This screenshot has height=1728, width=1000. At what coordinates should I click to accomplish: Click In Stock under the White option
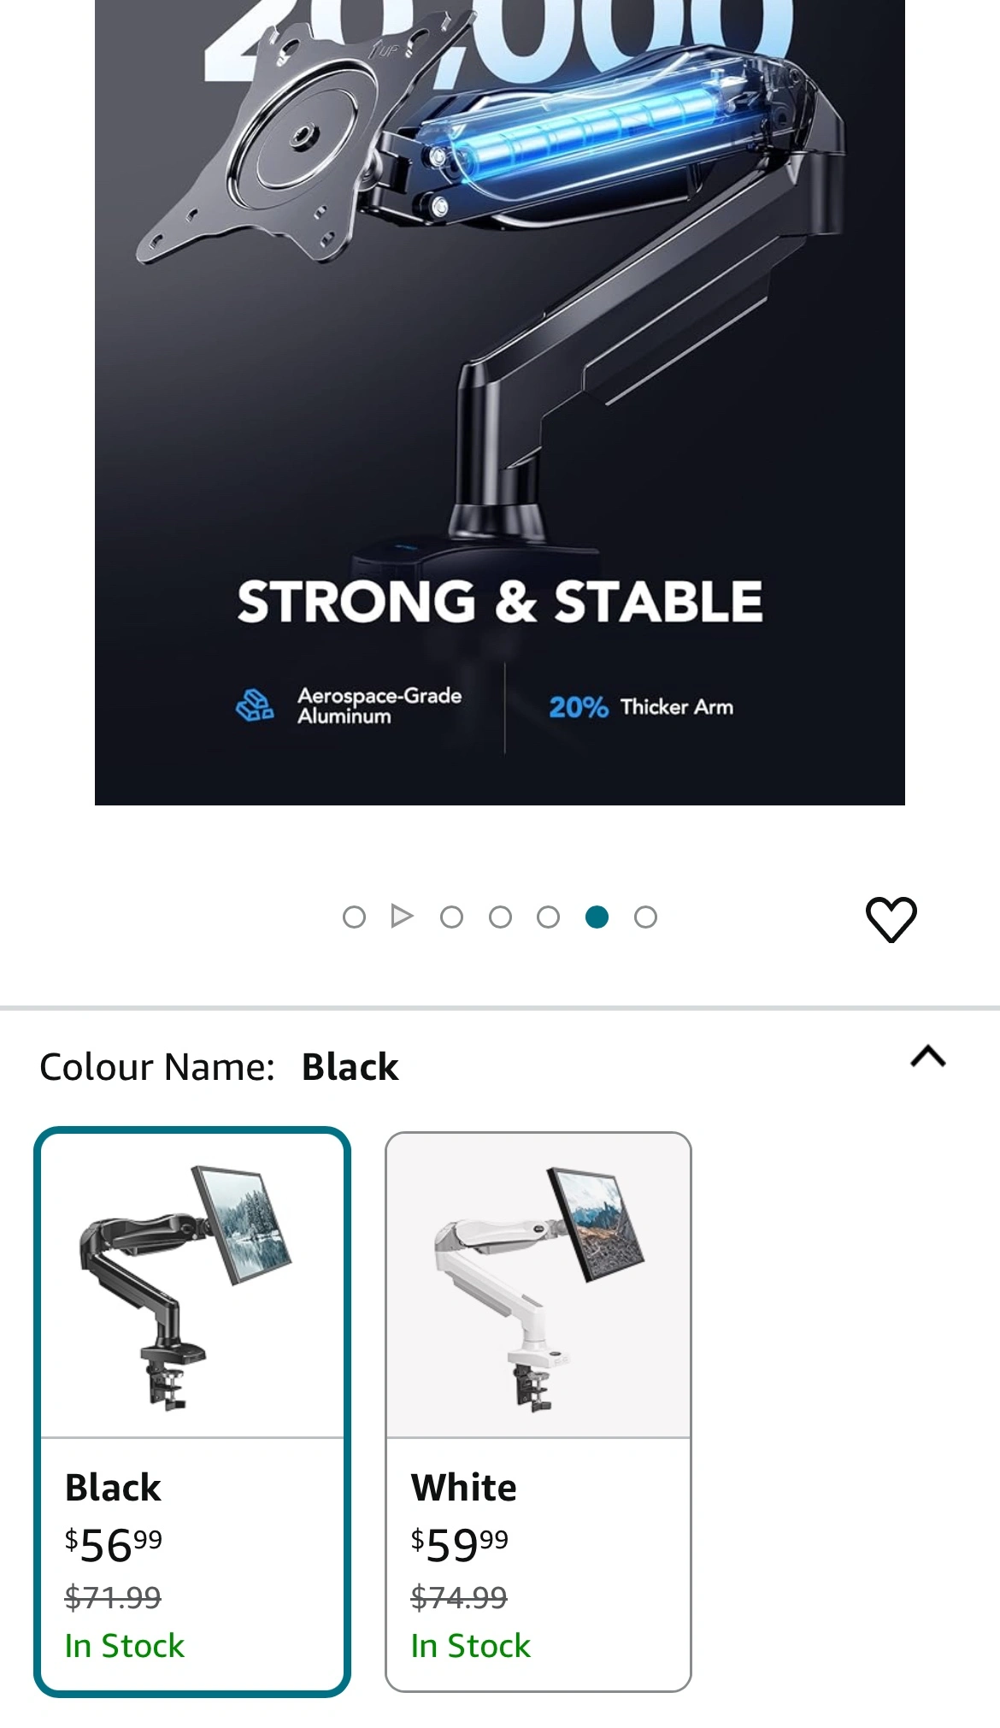[x=470, y=1646]
